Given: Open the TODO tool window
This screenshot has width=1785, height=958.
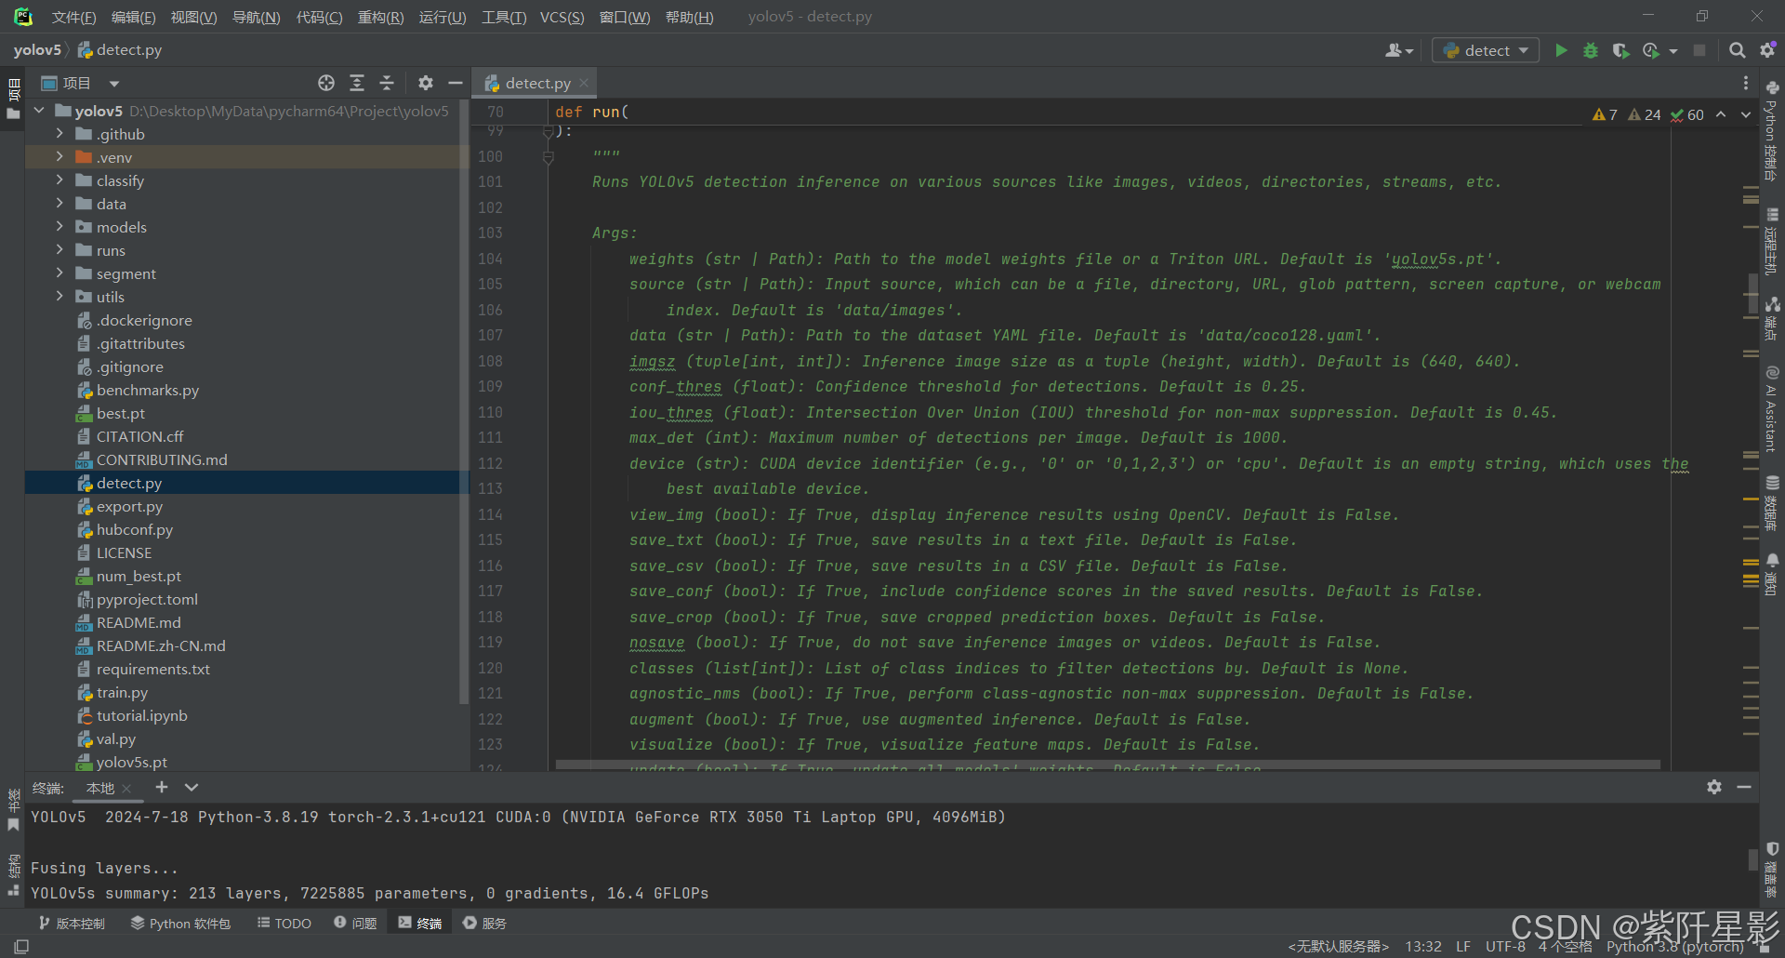Looking at the screenshot, I should click(284, 923).
